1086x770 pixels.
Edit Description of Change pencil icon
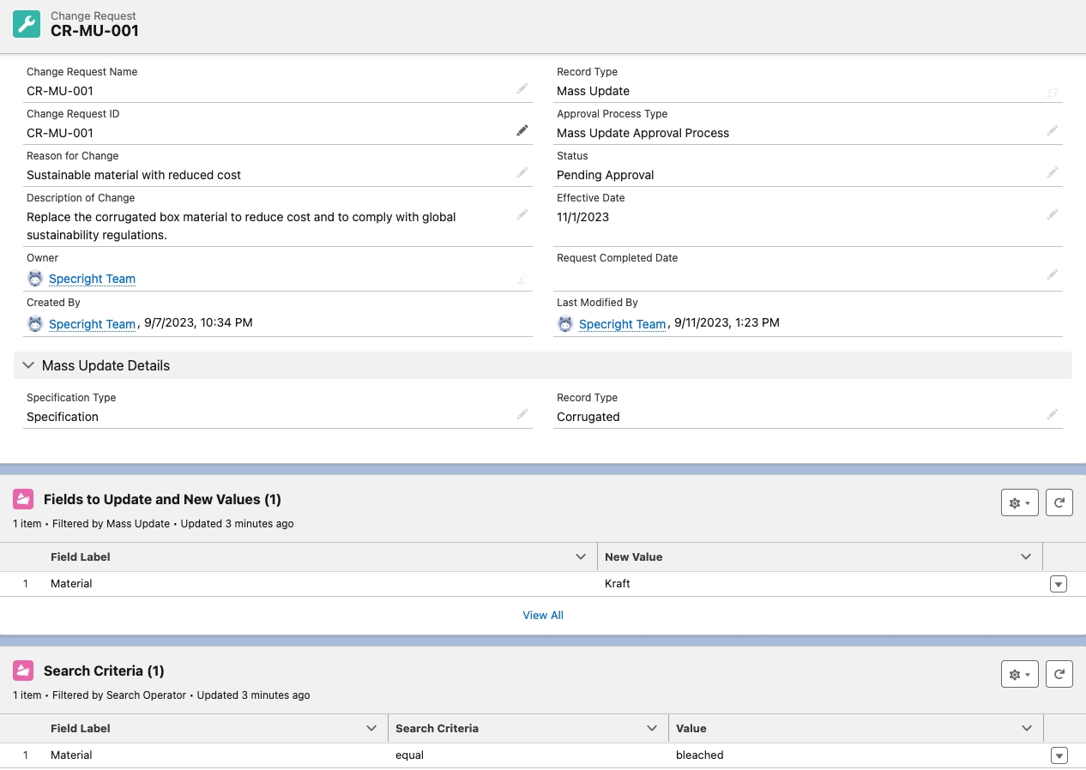522,215
